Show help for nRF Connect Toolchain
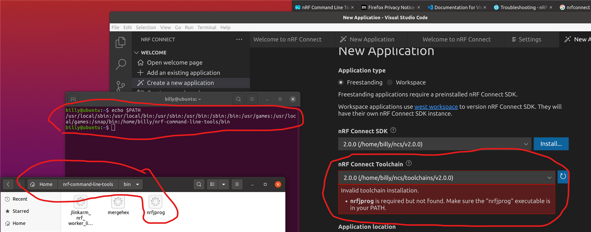 409,164
